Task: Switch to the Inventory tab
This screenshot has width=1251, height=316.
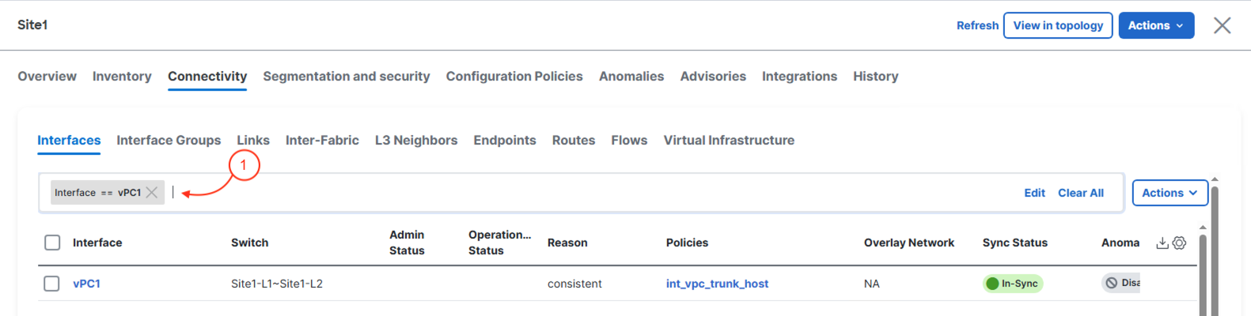Action: (122, 77)
